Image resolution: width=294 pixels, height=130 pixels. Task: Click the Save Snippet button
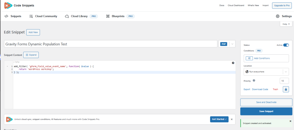click(266, 111)
